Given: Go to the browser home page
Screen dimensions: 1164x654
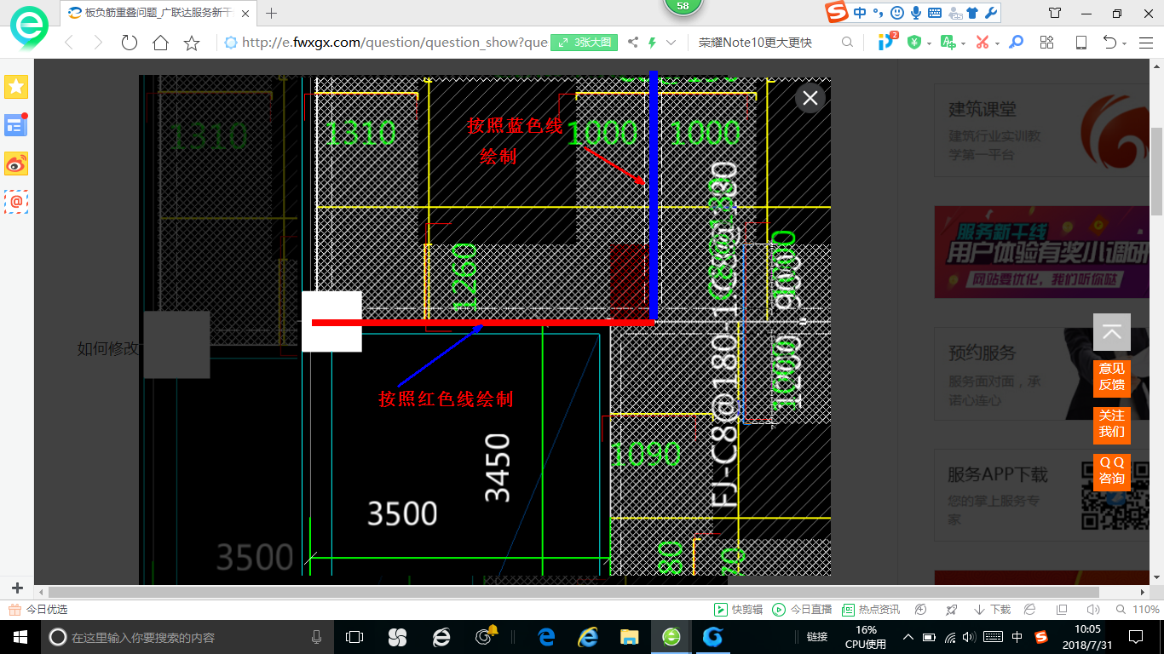Looking at the screenshot, I should tap(160, 43).
